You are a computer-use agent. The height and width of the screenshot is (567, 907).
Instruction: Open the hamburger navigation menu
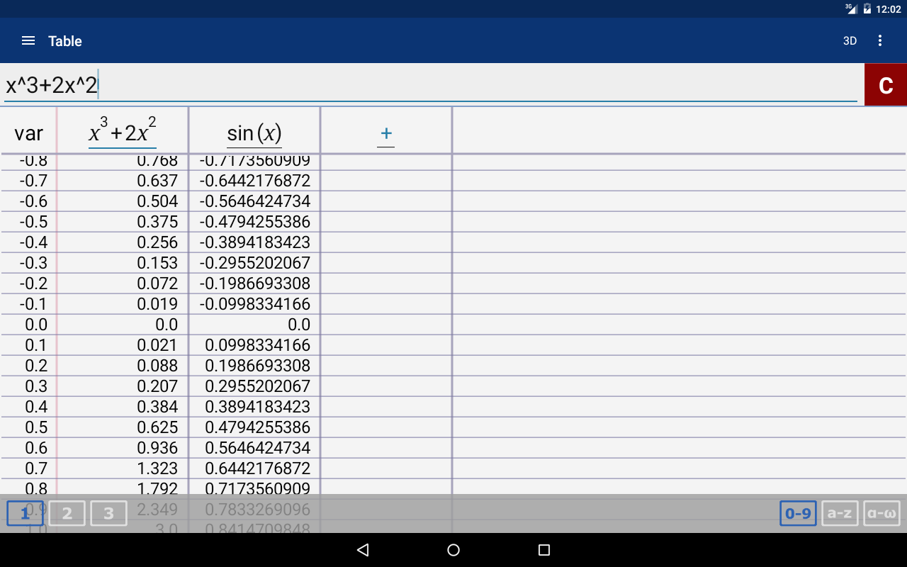(x=28, y=41)
